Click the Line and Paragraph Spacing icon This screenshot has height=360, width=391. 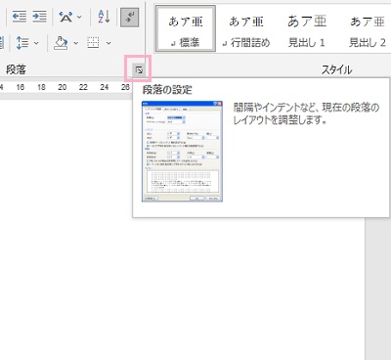click(22, 43)
